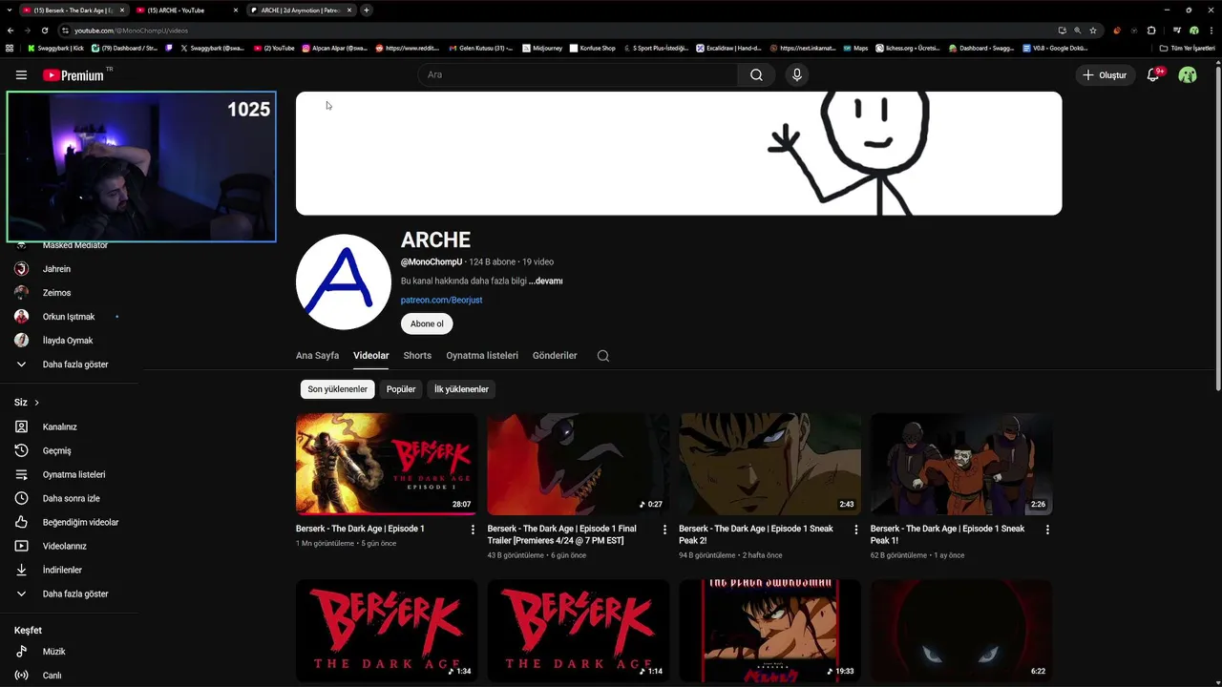Open the Tüm Yer İşaretleri folder
Viewport: 1222px width, 687px height.
point(1187,48)
